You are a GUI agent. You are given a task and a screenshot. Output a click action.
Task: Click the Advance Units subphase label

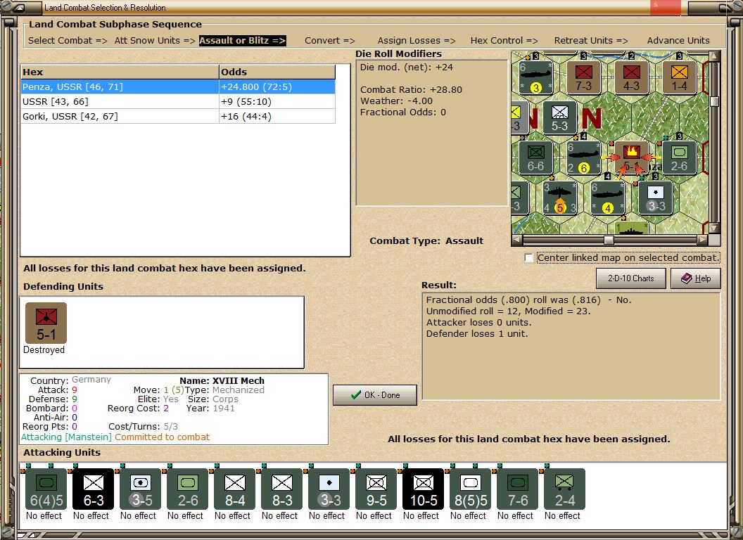[x=678, y=41]
